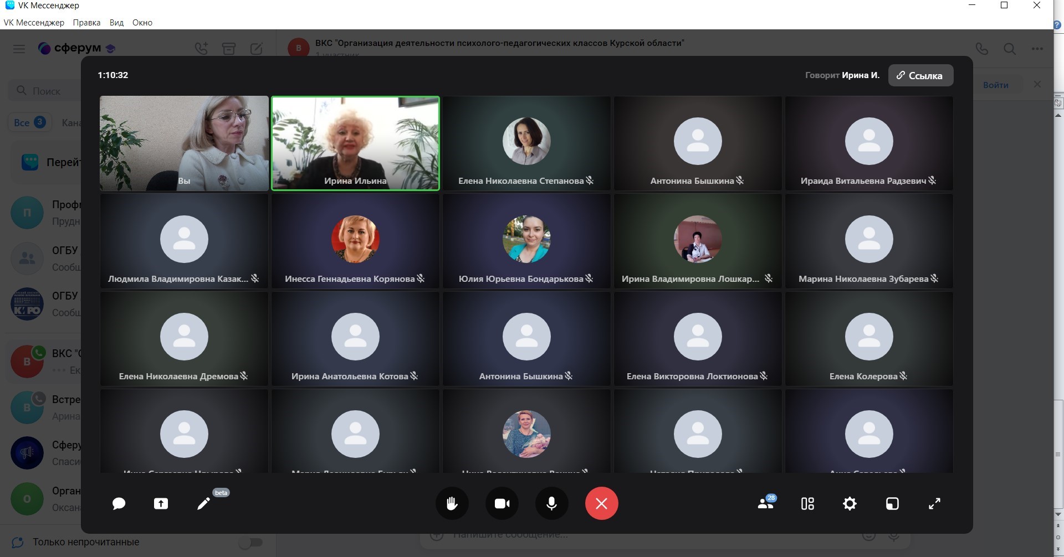Screen dimensions: 1064x557
Task: Click the Сферум logo
Action: [x=76, y=48]
